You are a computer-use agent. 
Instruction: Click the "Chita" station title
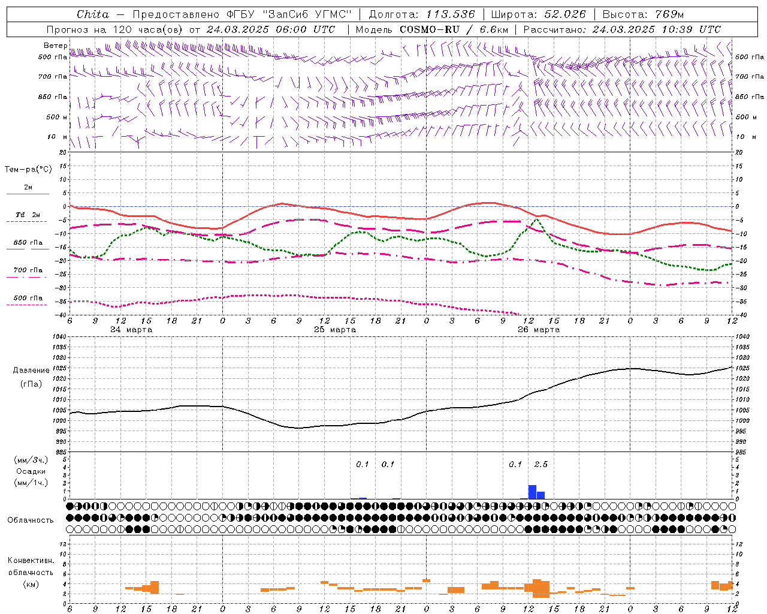pyautogui.click(x=93, y=14)
